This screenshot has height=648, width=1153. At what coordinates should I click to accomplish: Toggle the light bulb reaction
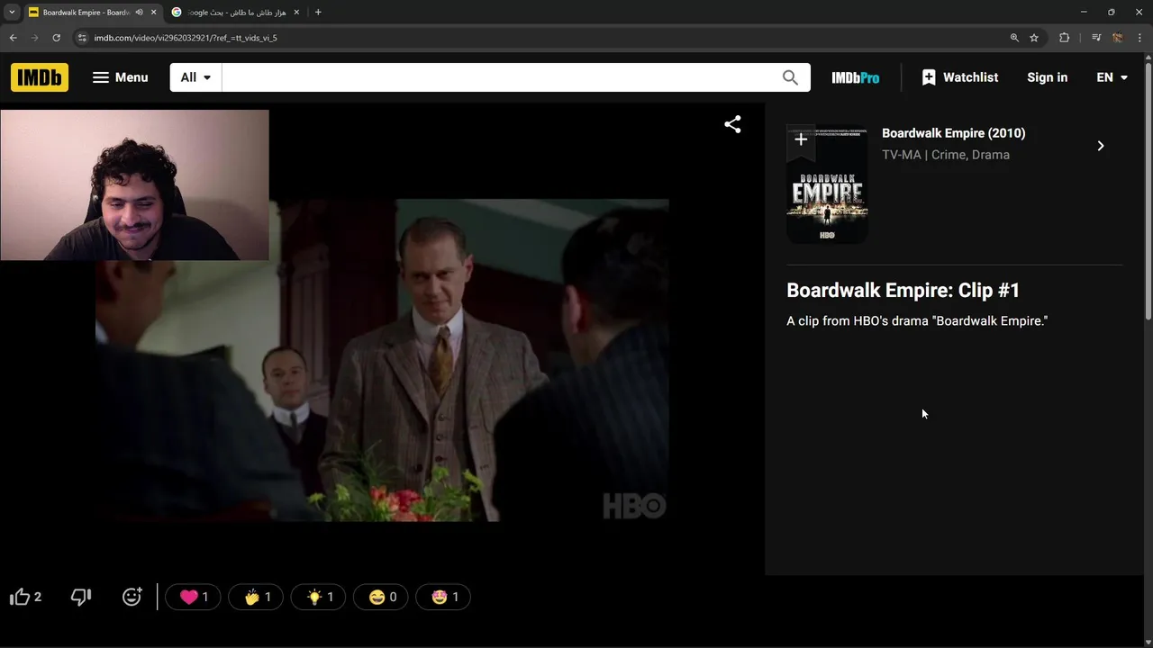[x=318, y=597]
